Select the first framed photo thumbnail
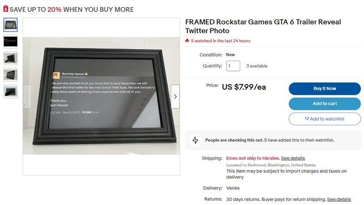Viewport: 364px width, 205px height. click(x=10, y=25)
